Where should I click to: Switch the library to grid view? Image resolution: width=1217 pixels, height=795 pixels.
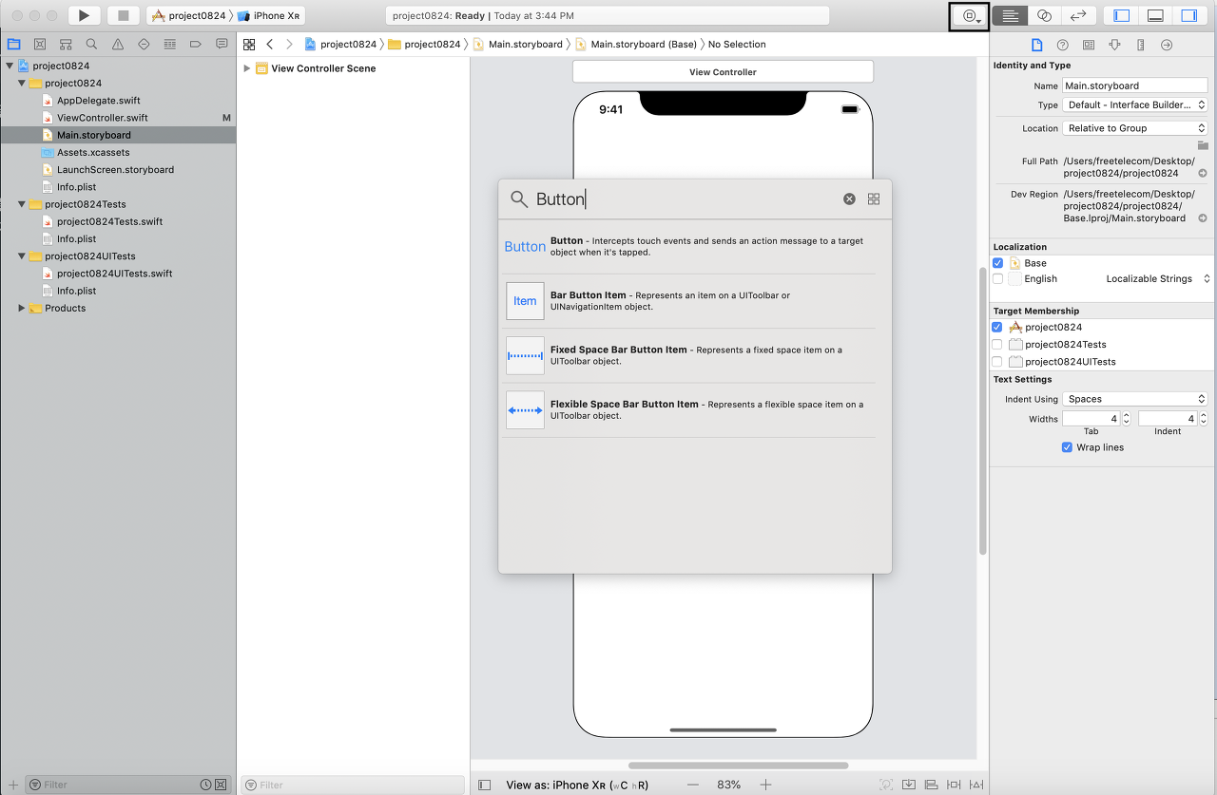[874, 199]
